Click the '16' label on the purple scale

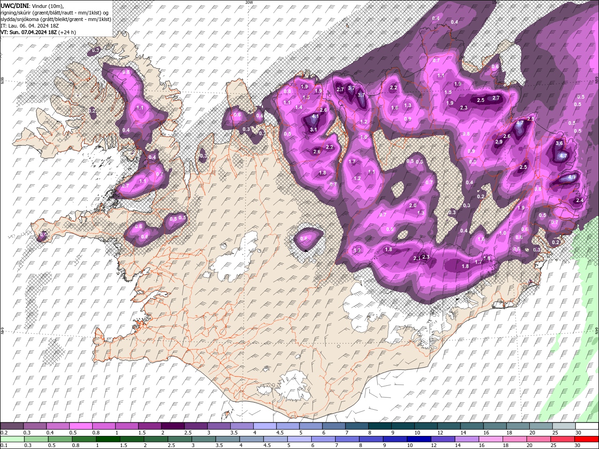tap(486, 433)
